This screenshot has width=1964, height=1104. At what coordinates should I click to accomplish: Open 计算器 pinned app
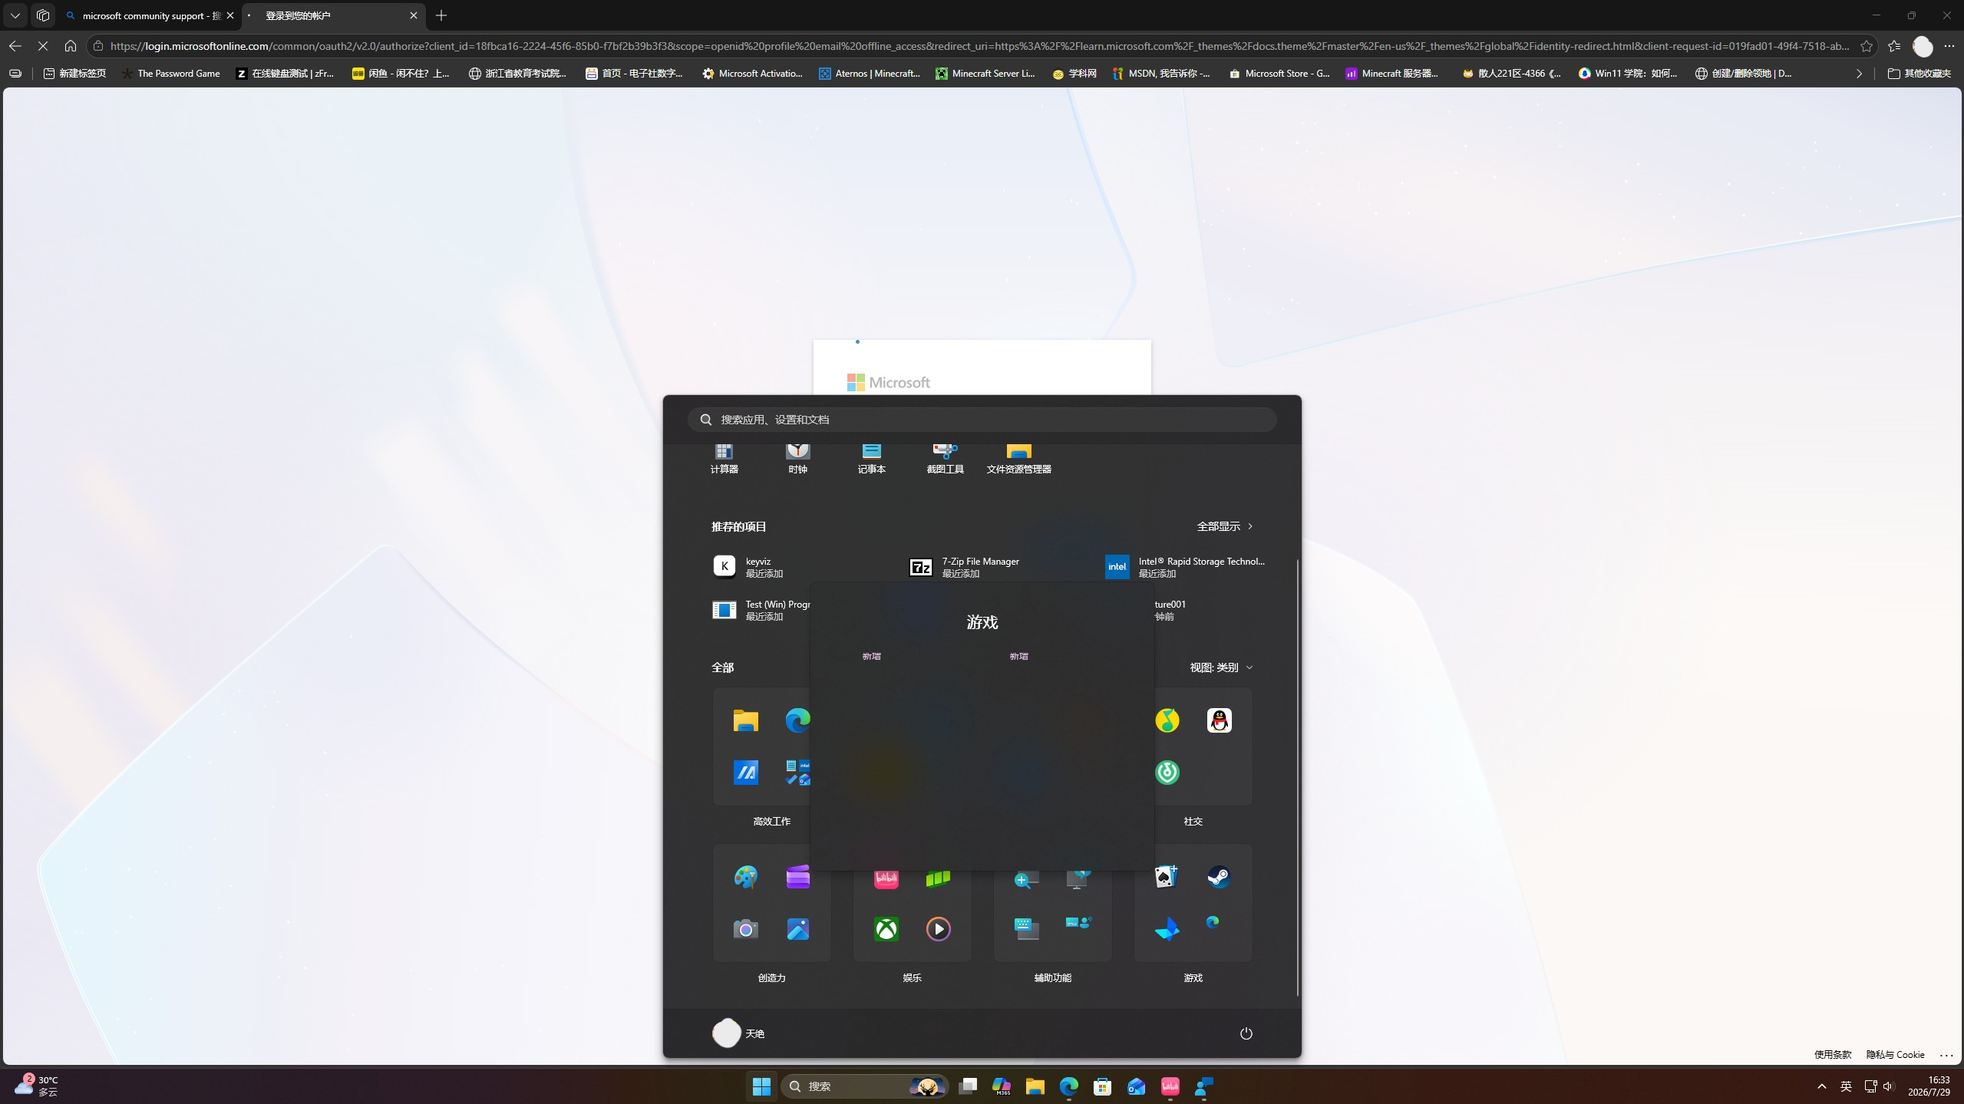[x=724, y=459]
